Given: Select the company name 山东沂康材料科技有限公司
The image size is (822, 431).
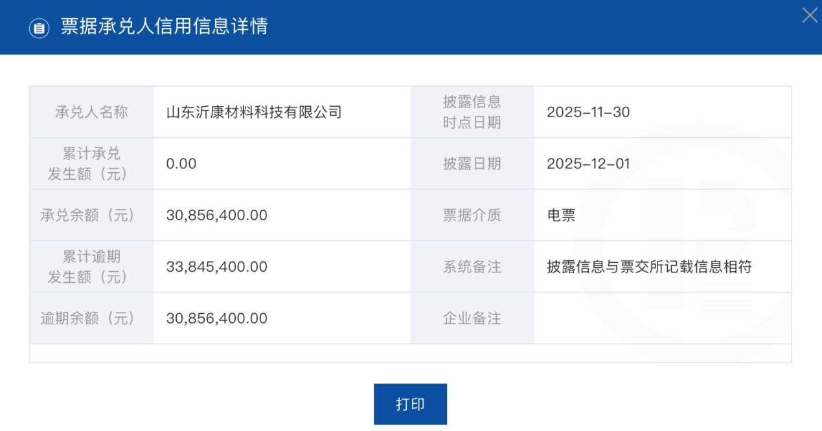Looking at the screenshot, I should (x=254, y=112).
